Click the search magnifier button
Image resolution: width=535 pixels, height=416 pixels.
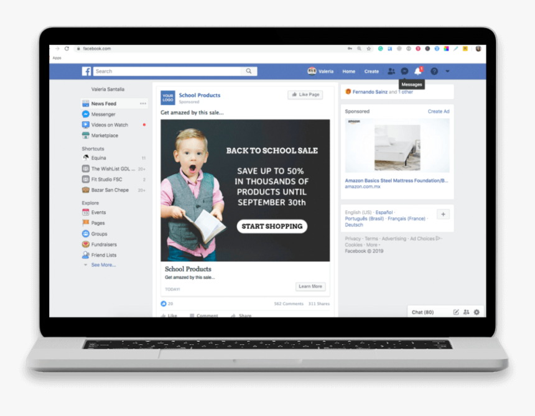(249, 72)
